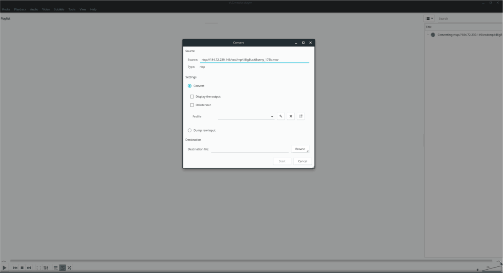Click the Source URL input field
The height and width of the screenshot is (273, 503).
click(255, 60)
